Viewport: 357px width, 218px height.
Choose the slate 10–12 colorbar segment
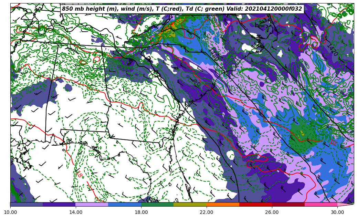click(27, 204)
